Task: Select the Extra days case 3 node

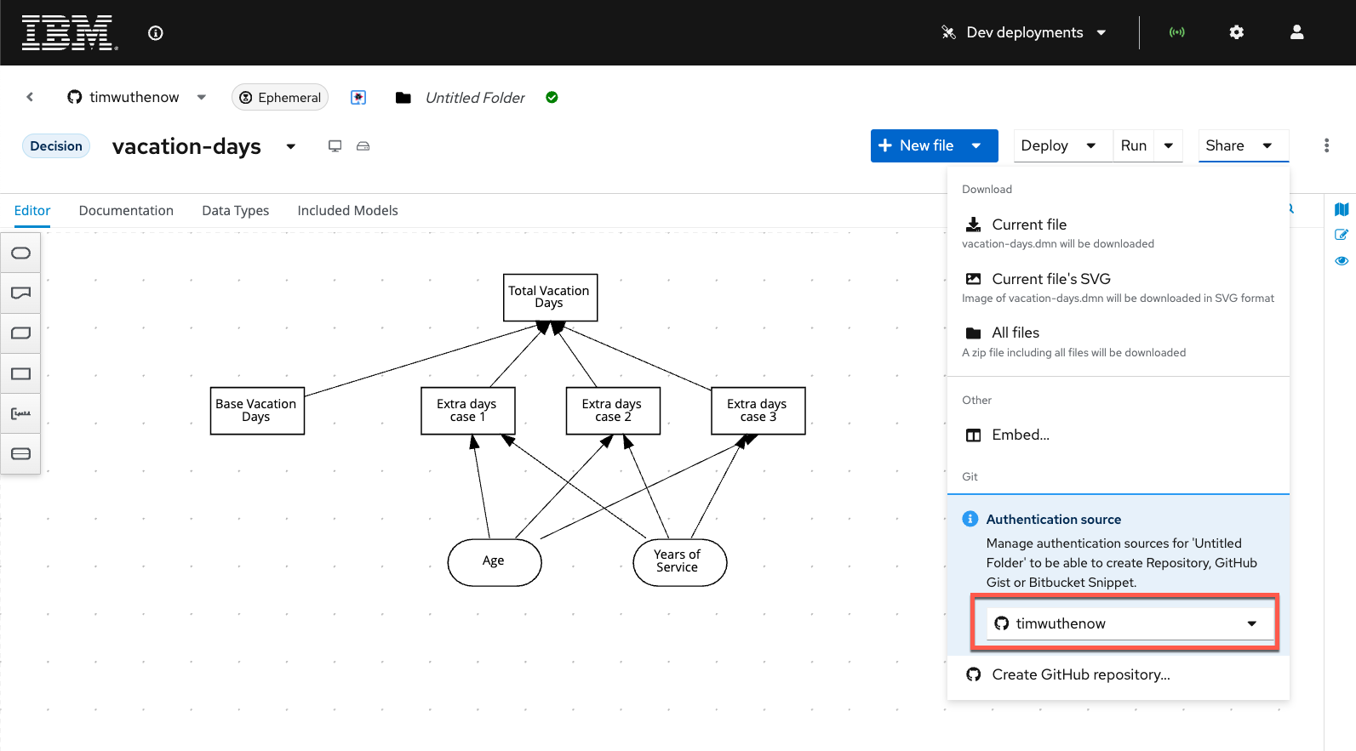Action: pyautogui.click(x=758, y=411)
